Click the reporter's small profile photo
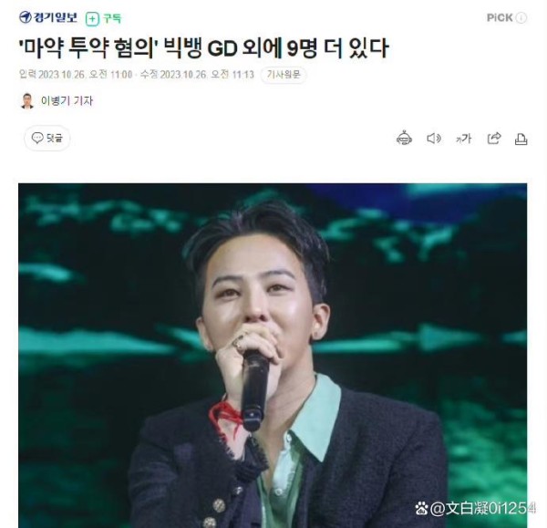This screenshot has height=528, width=547. (27, 101)
